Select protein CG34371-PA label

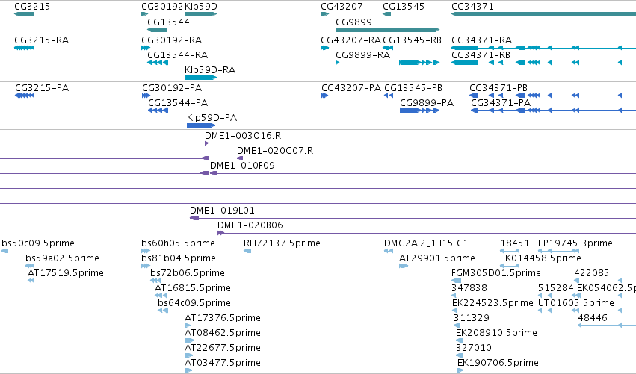pos(501,103)
